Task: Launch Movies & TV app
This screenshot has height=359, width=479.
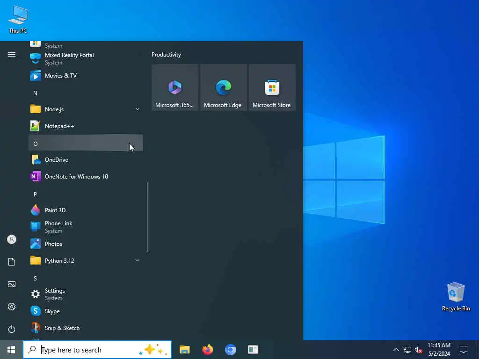Action: pos(86,75)
